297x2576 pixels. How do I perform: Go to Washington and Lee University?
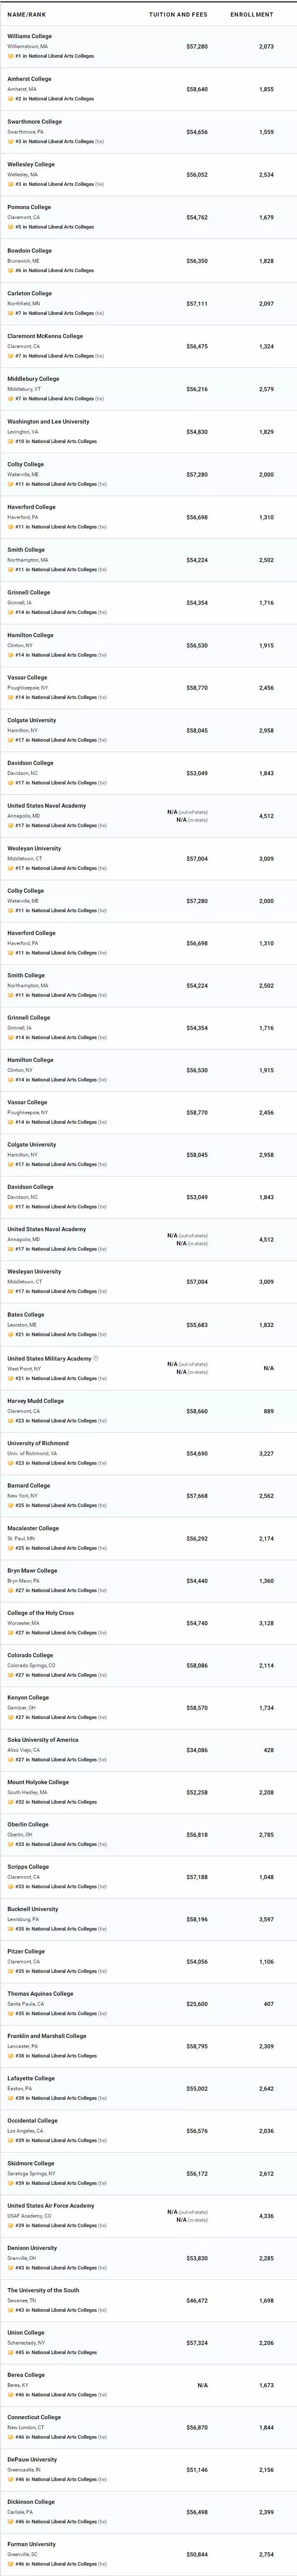48,422
